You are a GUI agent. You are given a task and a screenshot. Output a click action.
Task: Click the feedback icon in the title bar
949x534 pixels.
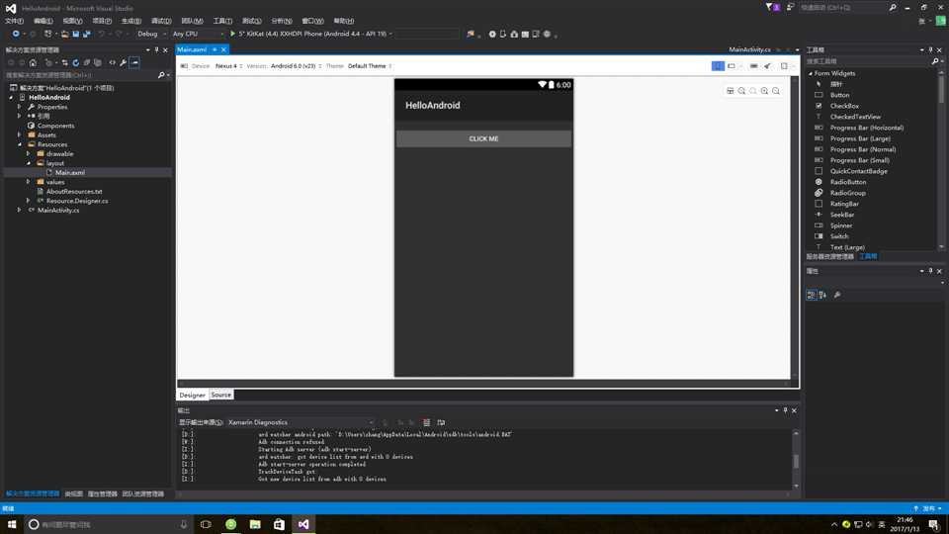[x=790, y=7]
